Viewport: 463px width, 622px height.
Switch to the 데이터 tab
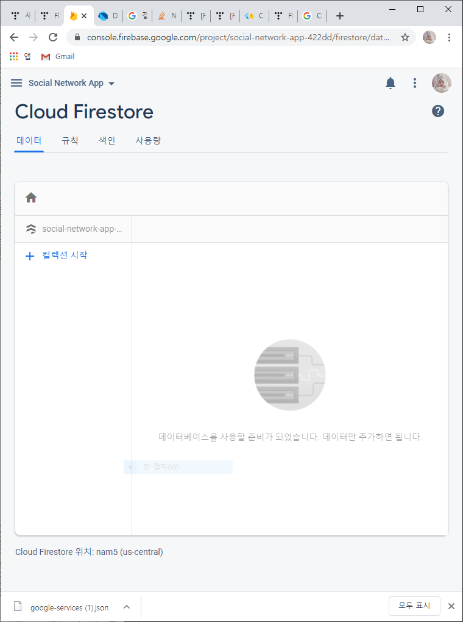pos(29,140)
